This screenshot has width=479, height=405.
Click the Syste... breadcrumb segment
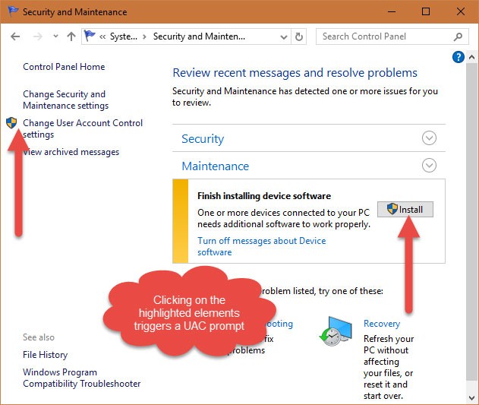point(124,36)
